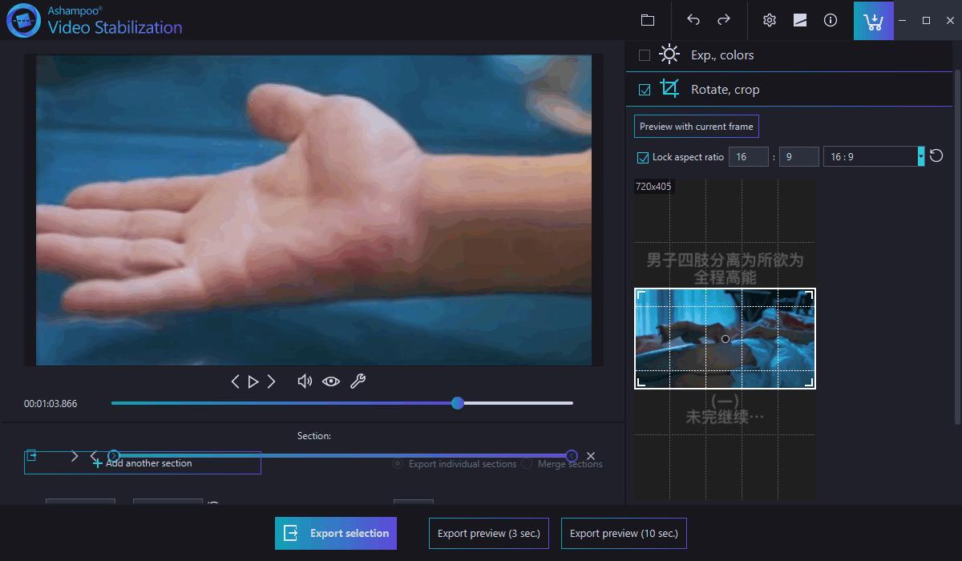This screenshot has height=561, width=962.
Task: Click the left chevron in section row
Action: coord(94,456)
